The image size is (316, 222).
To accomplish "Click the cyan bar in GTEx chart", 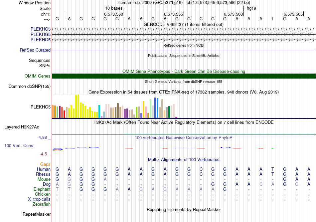I will (x=99, y=111).
